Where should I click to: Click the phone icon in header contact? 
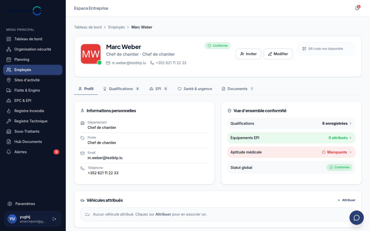pyautogui.click(x=152, y=63)
